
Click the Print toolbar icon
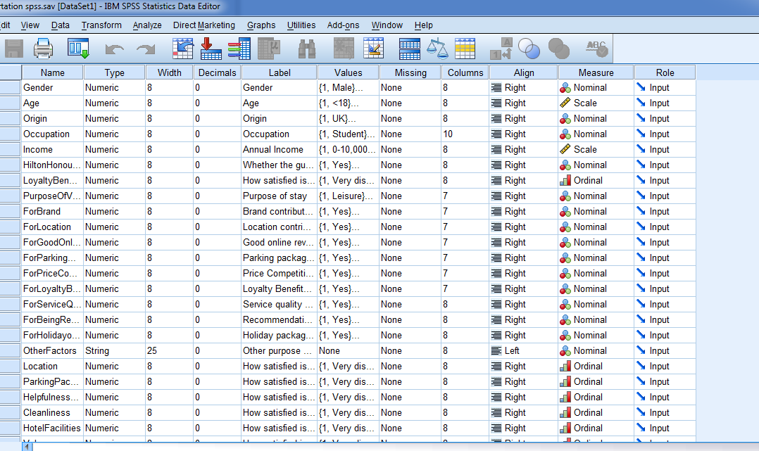pos(44,49)
